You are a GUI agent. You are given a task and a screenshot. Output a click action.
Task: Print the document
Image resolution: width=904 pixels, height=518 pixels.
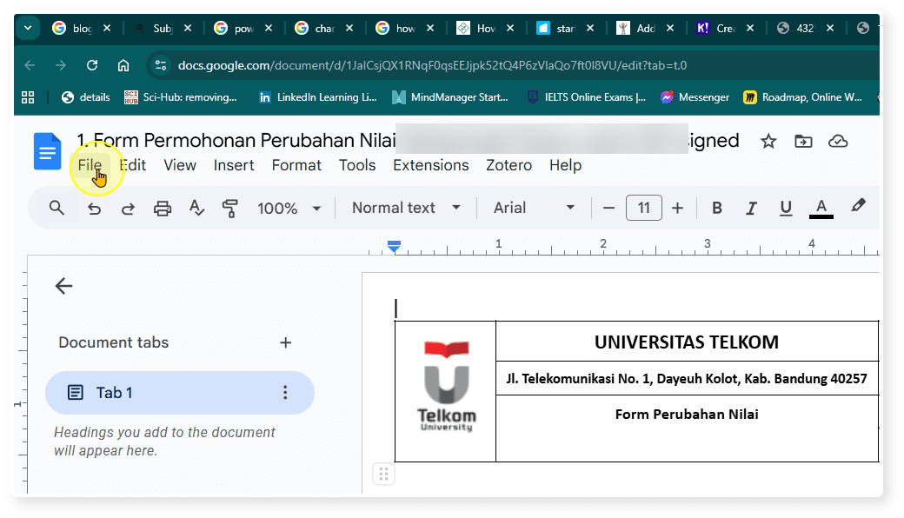point(163,209)
